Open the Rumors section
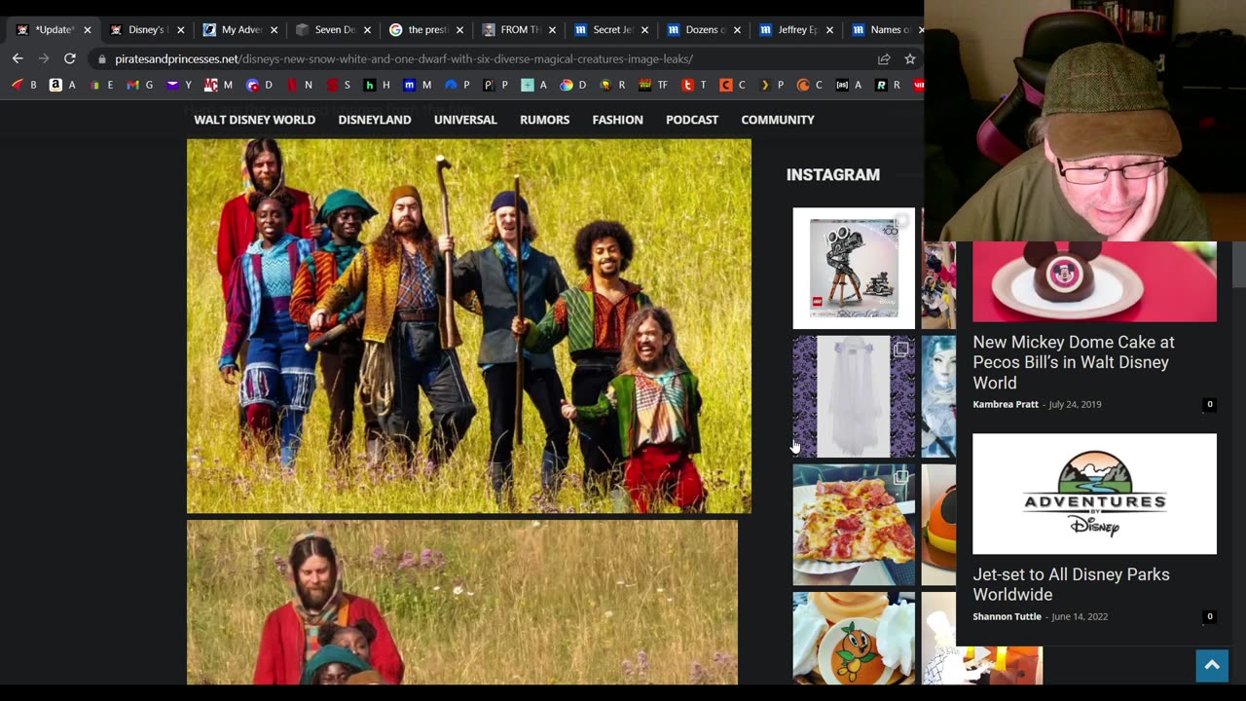Image resolution: width=1246 pixels, height=701 pixels. tap(545, 120)
